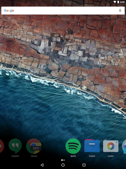
Task: Tap the Spotify label text
Action: click(x=73, y=156)
